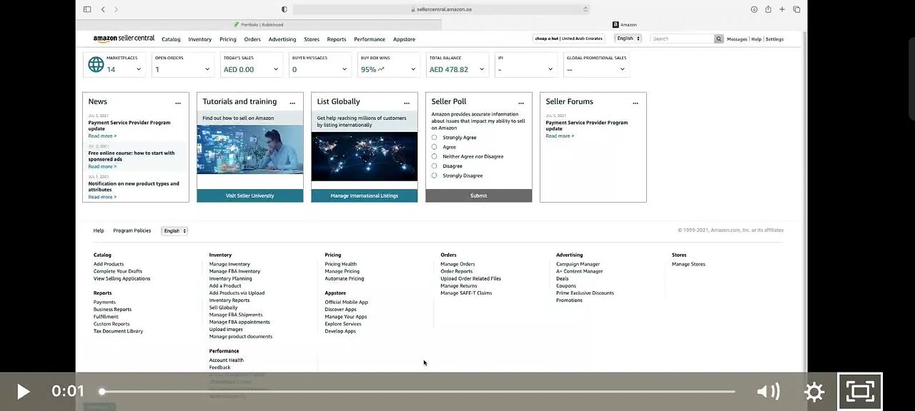This screenshot has height=411, width=915.
Task: Add new Safari tab plus icon
Action: [x=782, y=9]
